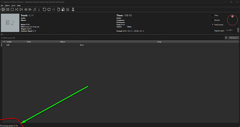Viewport: 240px width, 127px height.
Task: Click the Track: 1 / 1 heading
Action: (x=27, y=15)
